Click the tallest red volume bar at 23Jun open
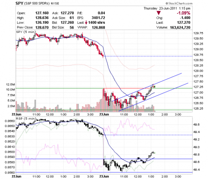208x179 pixels. 104,100
